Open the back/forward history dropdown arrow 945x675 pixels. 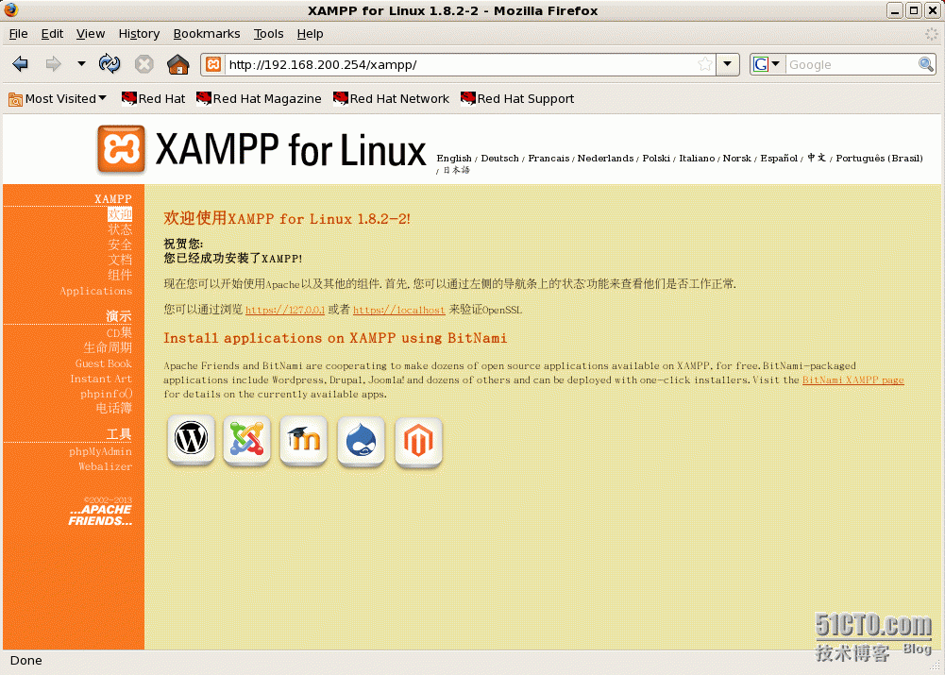click(81, 63)
